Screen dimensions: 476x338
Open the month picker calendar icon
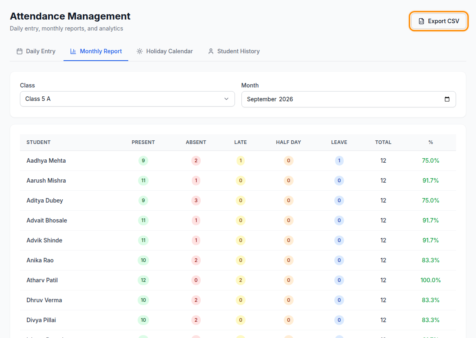coord(447,99)
